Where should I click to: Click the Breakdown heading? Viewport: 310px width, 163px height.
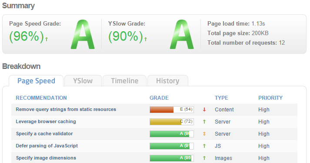(21, 66)
